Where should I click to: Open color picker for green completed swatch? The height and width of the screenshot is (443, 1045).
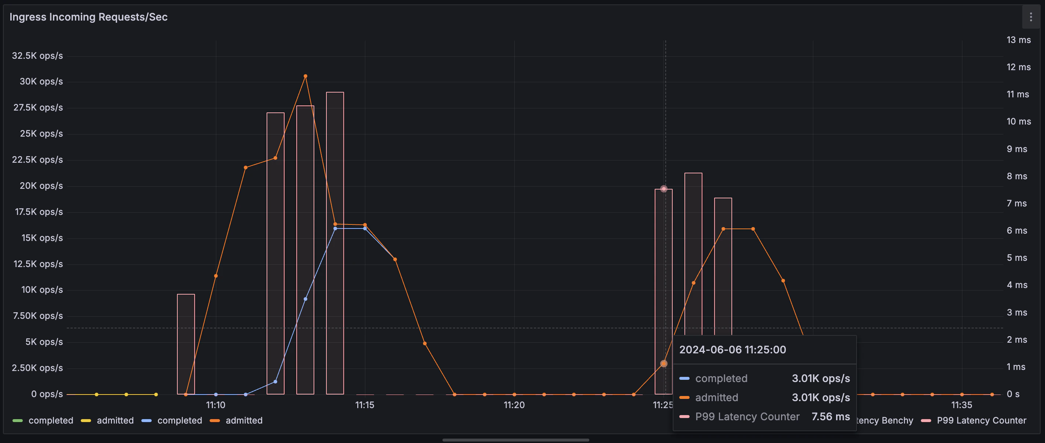click(x=18, y=420)
